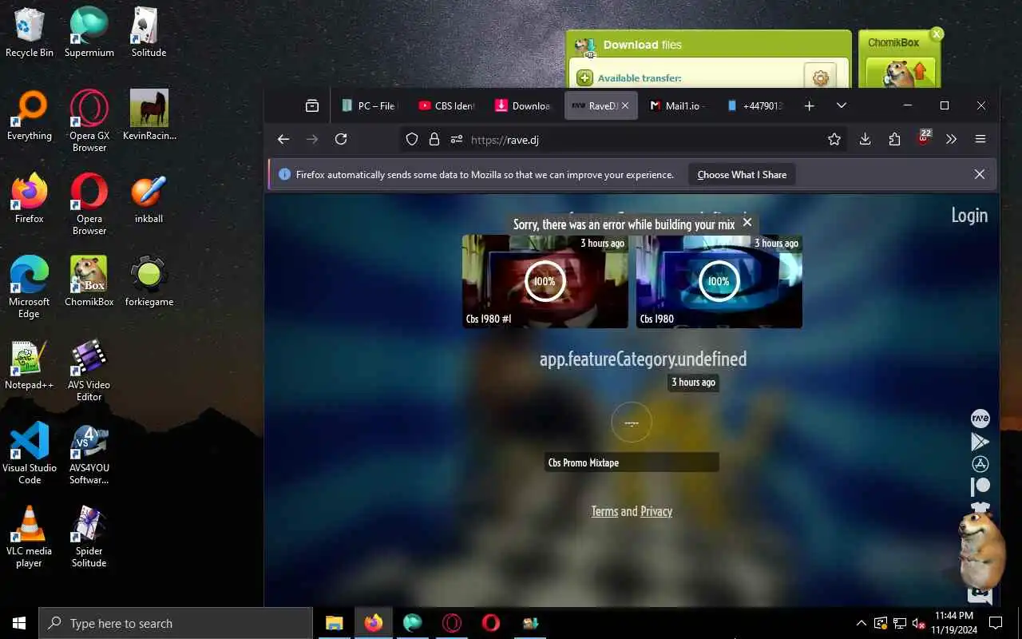1022x639 pixels.
Task: Open the site permissions icon in the address bar
Action: [457, 139]
